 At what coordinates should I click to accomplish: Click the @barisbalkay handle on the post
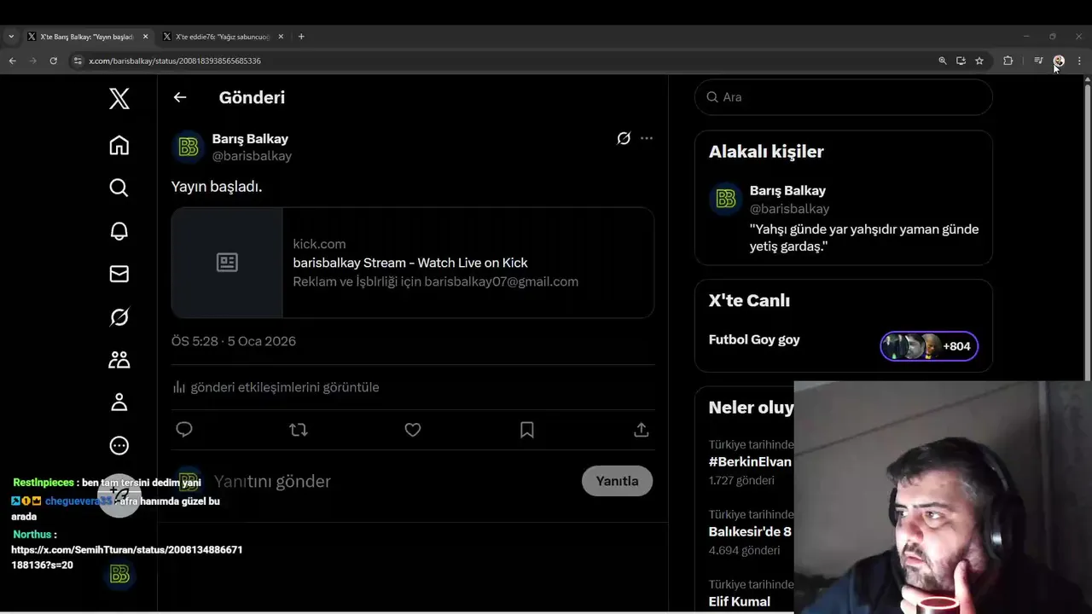click(x=252, y=156)
